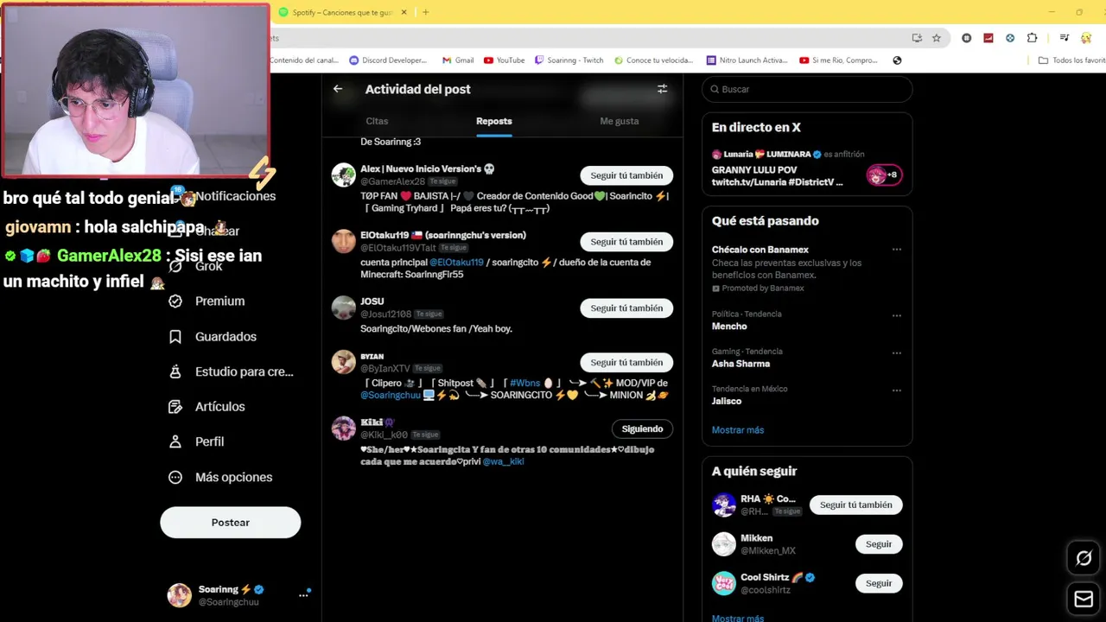
Task: Open Artículos in the sidebar
Action: (x=219, y=407)
